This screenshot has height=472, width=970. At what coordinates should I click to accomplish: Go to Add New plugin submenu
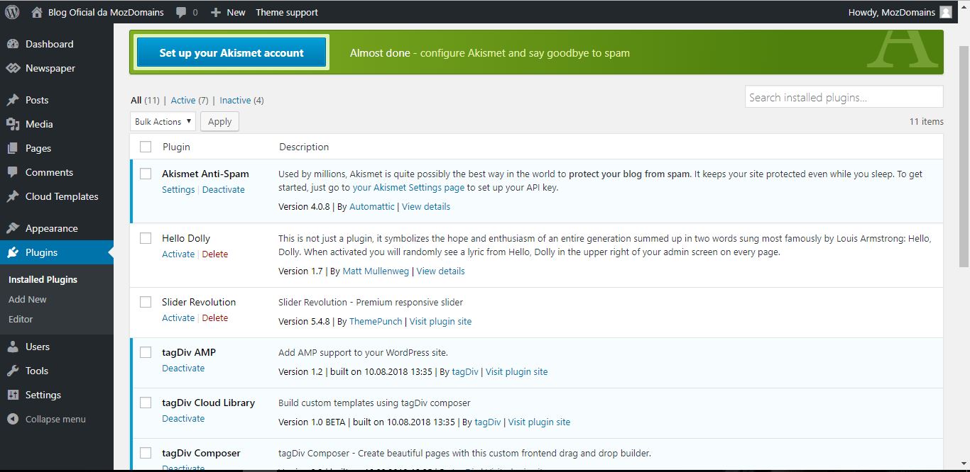point(28,299)
